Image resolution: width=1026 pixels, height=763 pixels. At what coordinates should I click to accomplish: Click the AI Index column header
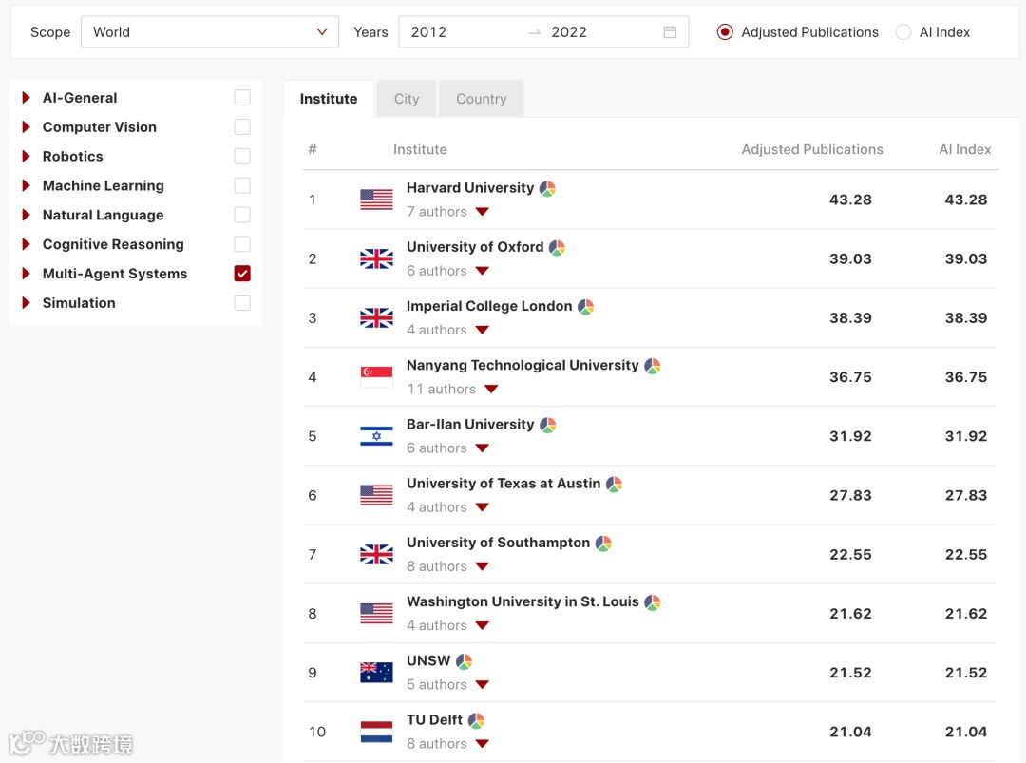click(x=964, y=149)
